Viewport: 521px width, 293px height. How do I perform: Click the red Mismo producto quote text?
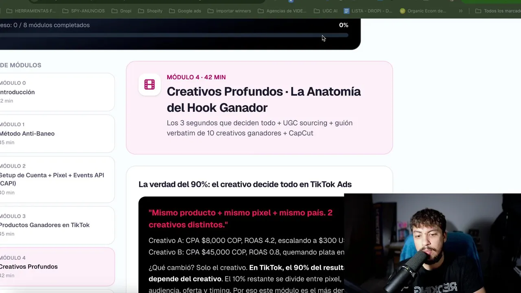pyautogui.click(x=241, y=219)
